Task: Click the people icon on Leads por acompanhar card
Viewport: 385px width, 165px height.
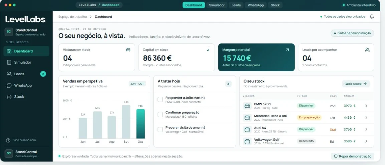Action: (x=367, y=50)
